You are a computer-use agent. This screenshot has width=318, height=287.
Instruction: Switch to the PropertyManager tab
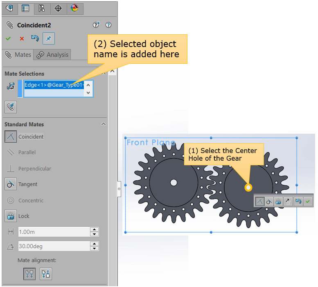[25, 8]
